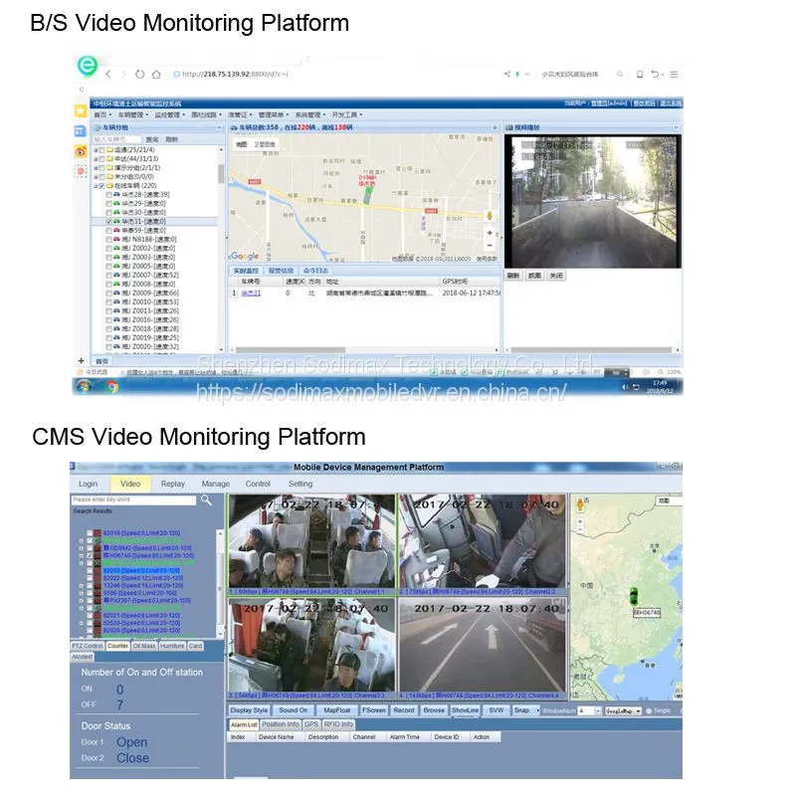This screenshot has height=796, width=796.
Task: Open the yellow star favorites sidebar icon
Action: (x=81, y=110)
